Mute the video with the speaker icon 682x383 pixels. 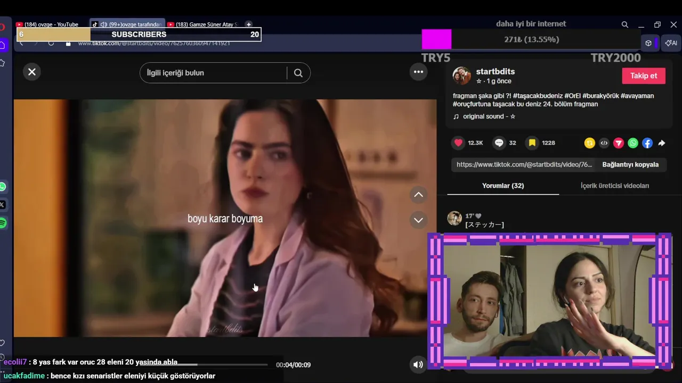pos(418,364)
